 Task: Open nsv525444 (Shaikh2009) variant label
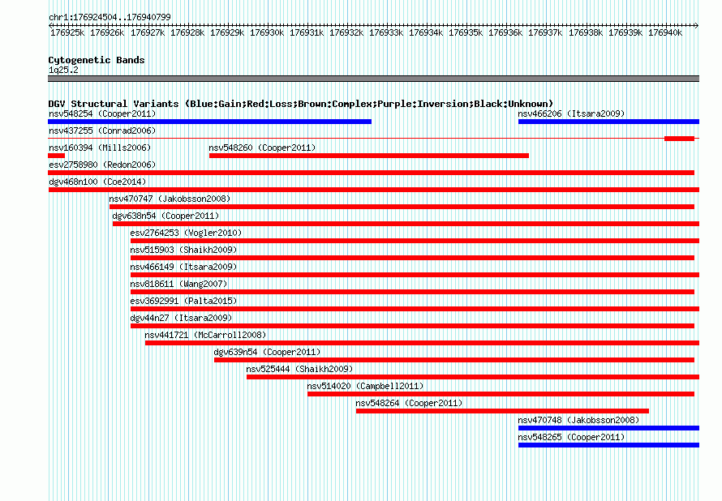[299, 369]
